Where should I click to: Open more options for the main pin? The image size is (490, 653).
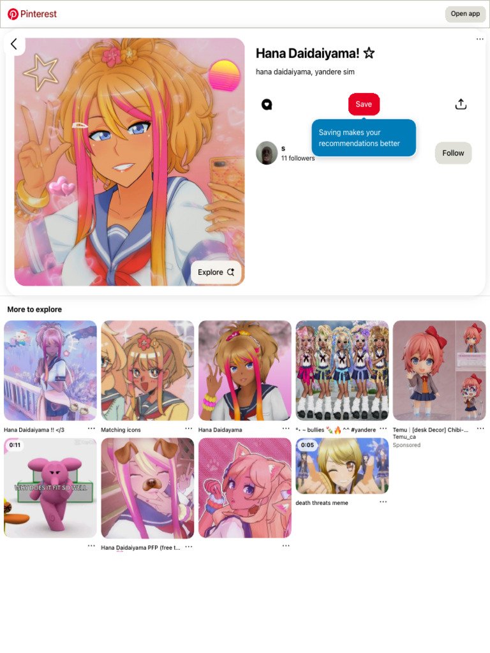pos(480,39)
